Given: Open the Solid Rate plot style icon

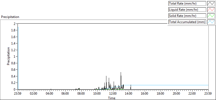Looking at the screenshot, I should 211,16.
